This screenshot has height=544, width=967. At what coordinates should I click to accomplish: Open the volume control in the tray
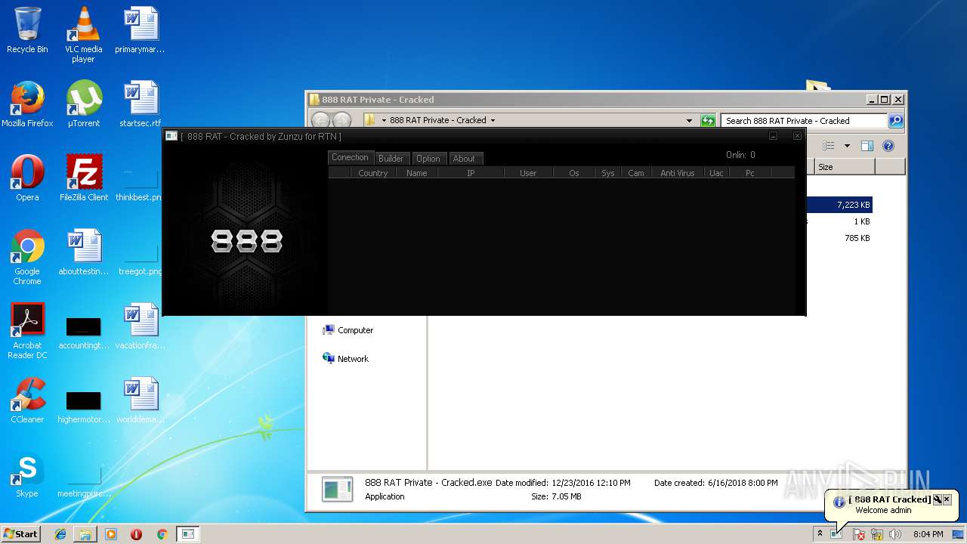coord(895,534)
